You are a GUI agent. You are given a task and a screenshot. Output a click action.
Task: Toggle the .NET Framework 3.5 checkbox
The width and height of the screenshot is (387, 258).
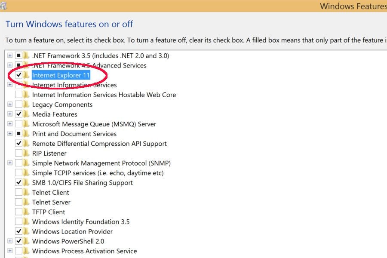pyautogui.click(x=19, y=55)
